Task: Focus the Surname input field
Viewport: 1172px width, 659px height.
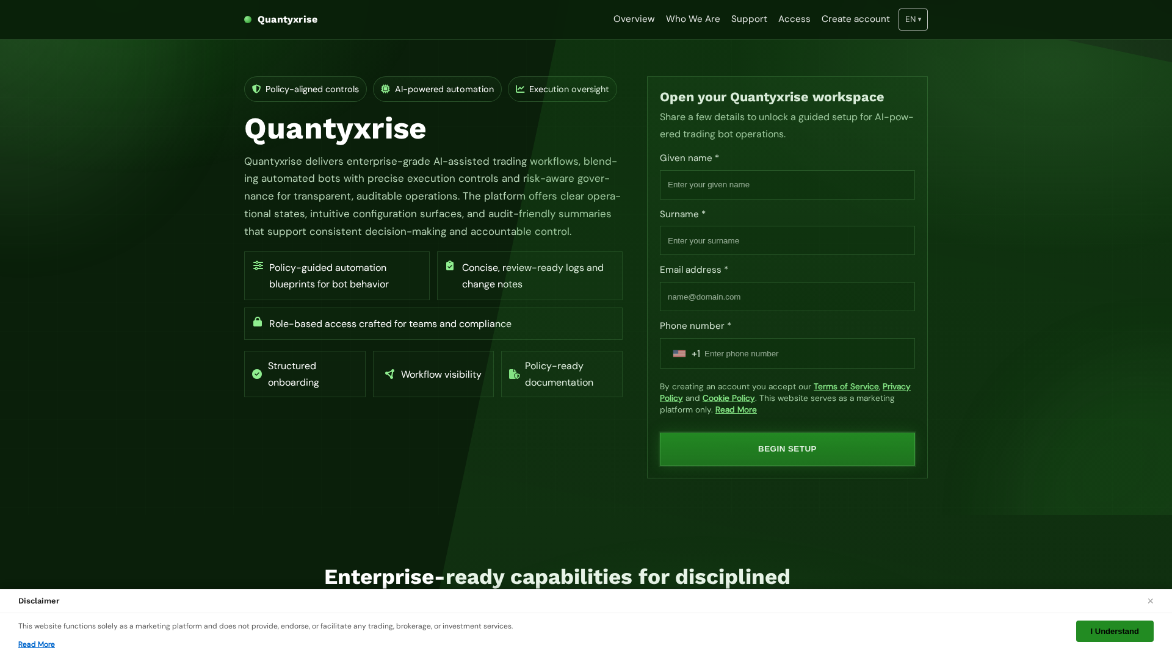Action: [787, 240]
